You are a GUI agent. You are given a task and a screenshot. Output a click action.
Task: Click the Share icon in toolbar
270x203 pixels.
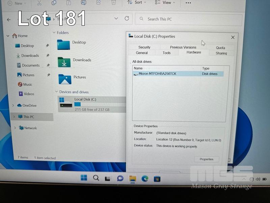click(99, 2)
